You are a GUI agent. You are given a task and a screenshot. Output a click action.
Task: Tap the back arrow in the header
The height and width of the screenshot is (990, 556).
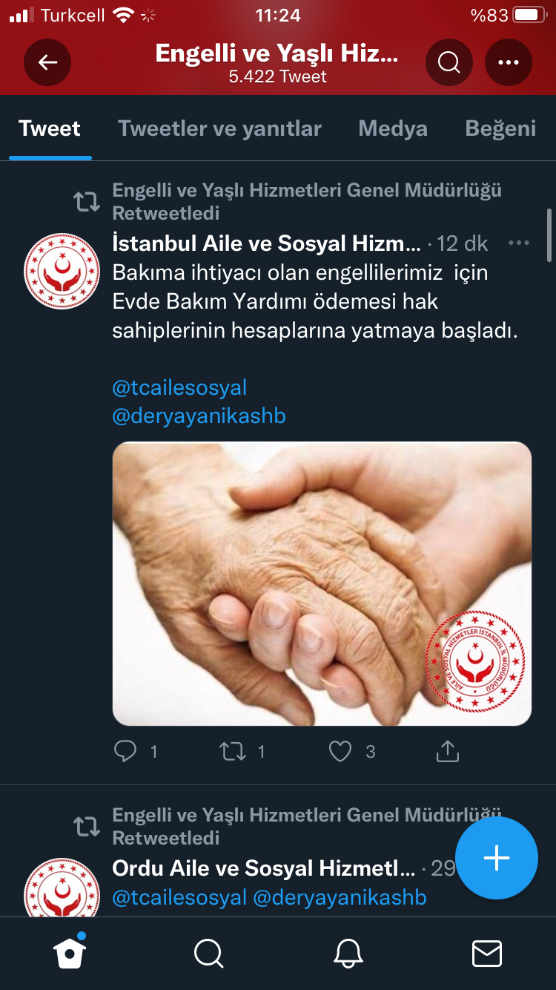(47, 62)
